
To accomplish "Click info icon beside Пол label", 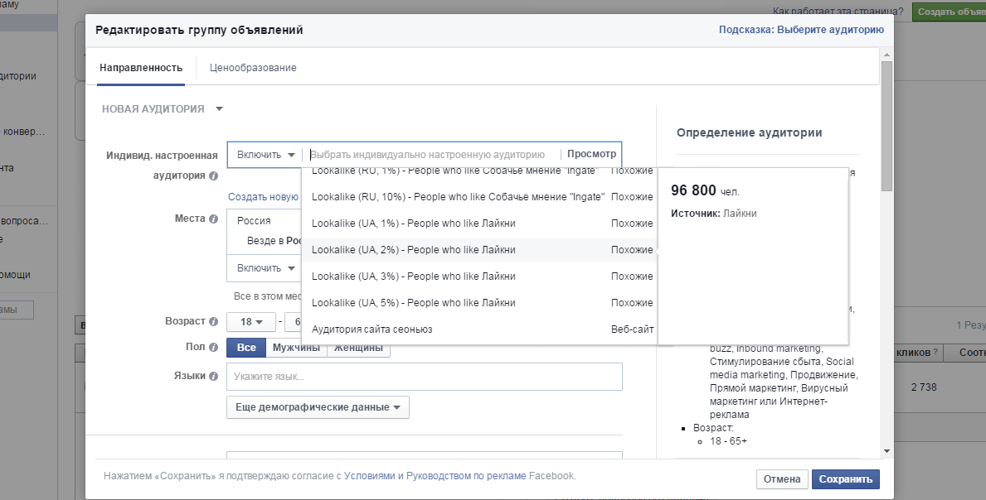I will 213,348.
